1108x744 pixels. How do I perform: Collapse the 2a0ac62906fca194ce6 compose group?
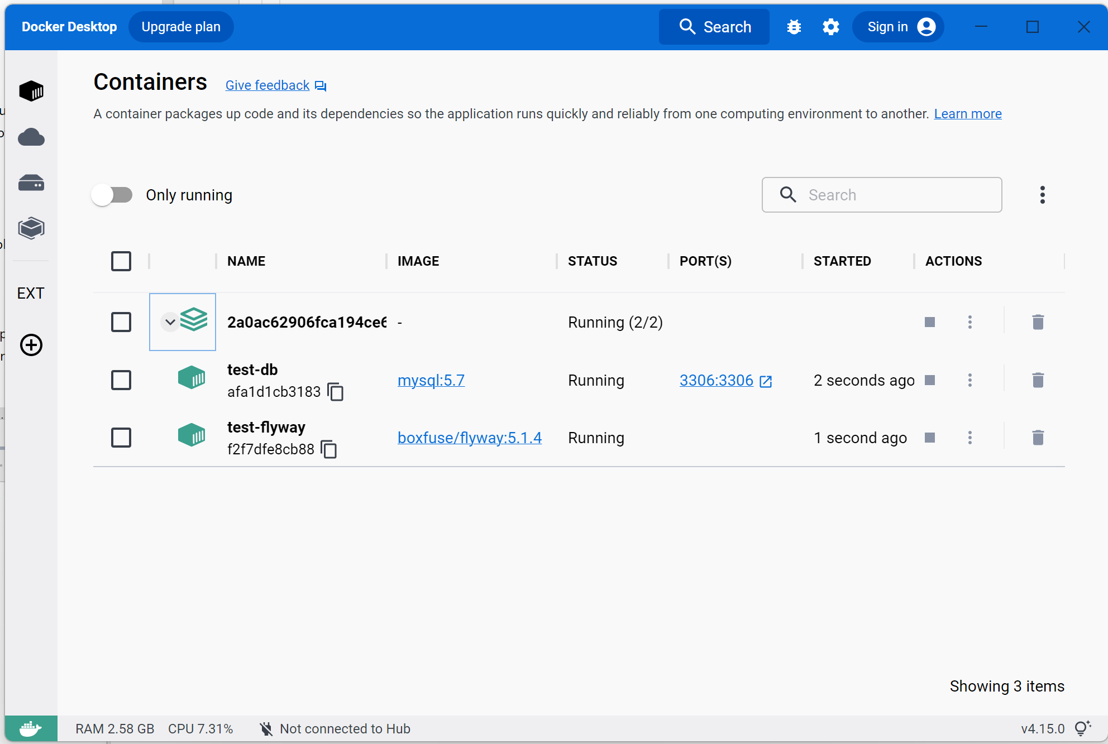coord(170,322)
